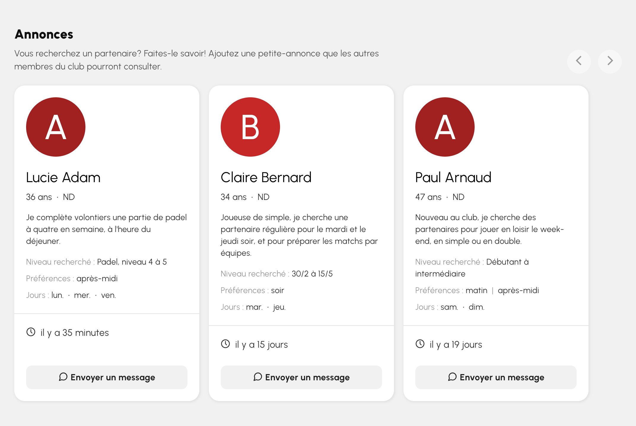Click the clock icon beside 15 jours

tap(225, 344)
